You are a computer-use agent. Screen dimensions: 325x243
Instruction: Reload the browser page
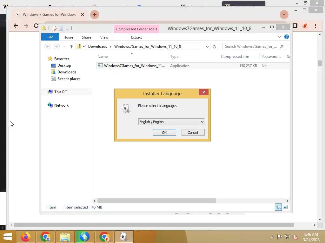36,26
